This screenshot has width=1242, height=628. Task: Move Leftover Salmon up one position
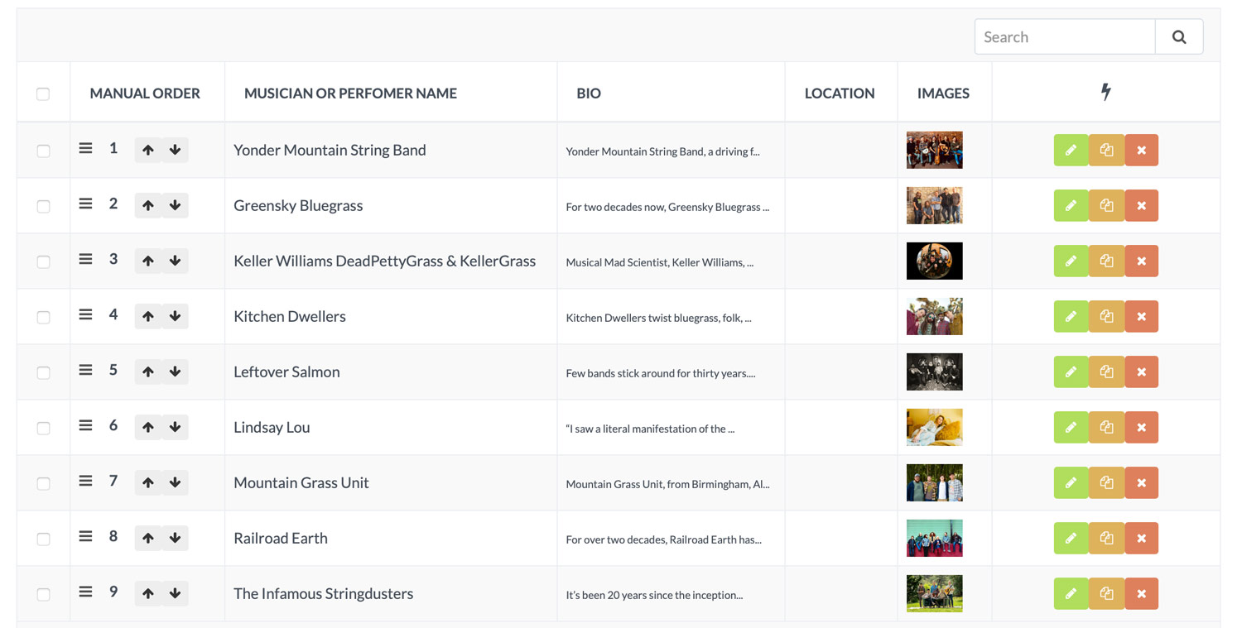pos(148,372)
